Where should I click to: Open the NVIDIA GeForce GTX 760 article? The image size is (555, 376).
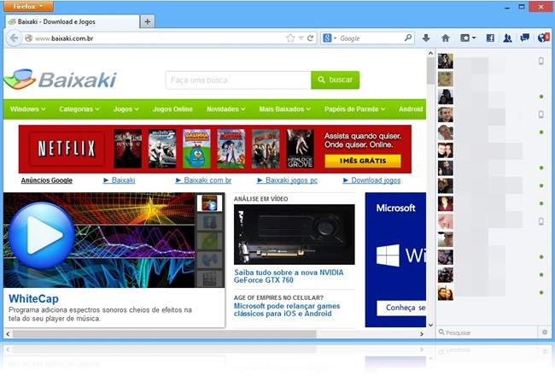(x=289, y=276)
